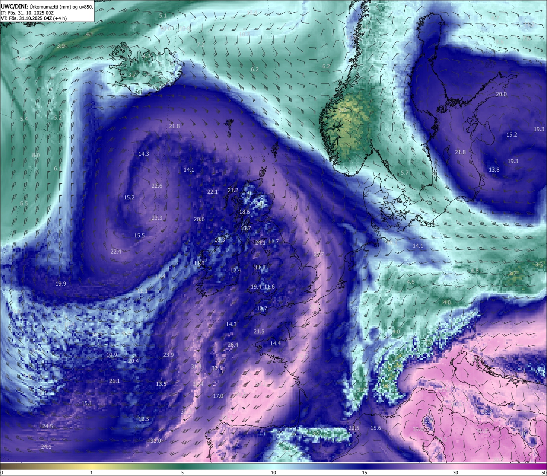Click the map value '12.5'
This screenshot has height=476, width=547.
(x=144, y=419)
